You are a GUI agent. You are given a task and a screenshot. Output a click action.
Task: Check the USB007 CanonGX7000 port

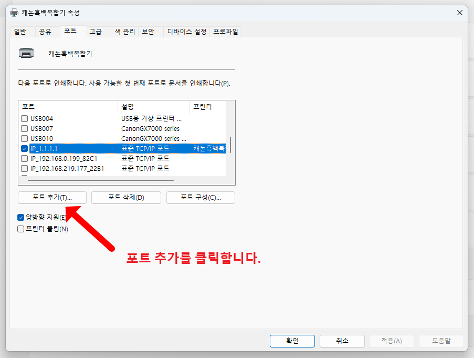coord(24,128)
